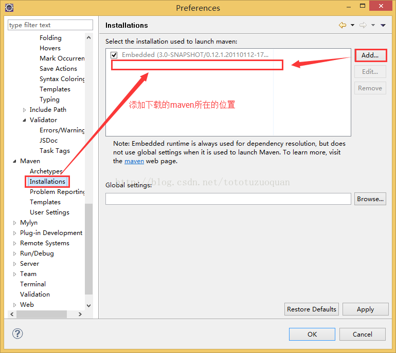
Task: Click the forward navigation arrow icon
Action: (363, 25)
